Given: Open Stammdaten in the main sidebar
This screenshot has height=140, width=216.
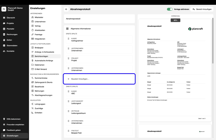Looking at the screenshot, I should 15,45.
